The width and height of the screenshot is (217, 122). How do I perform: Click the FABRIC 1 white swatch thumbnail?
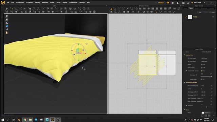click(x=190, y=17)
